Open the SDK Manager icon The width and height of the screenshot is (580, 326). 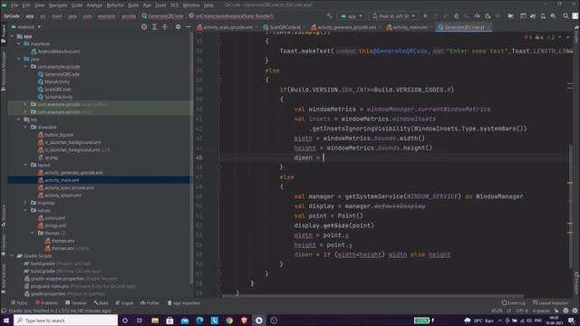click(x=553, y=16)
